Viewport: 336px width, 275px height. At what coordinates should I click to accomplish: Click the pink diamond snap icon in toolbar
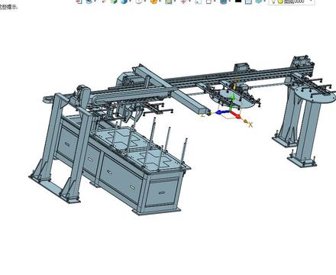tap(183, 2)
